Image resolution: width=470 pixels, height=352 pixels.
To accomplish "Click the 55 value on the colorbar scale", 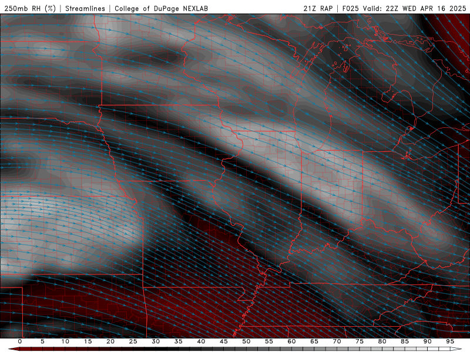I will 269,341.
